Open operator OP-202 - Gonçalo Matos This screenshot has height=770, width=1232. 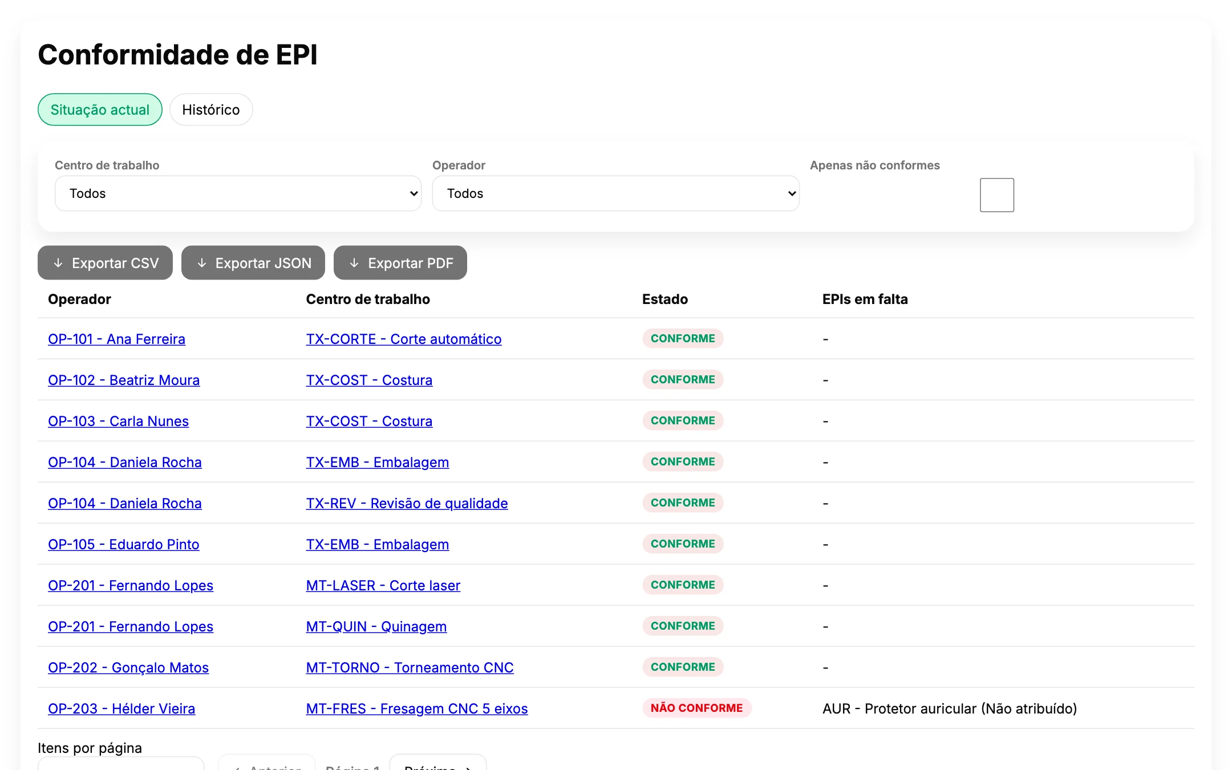[128, 667]
